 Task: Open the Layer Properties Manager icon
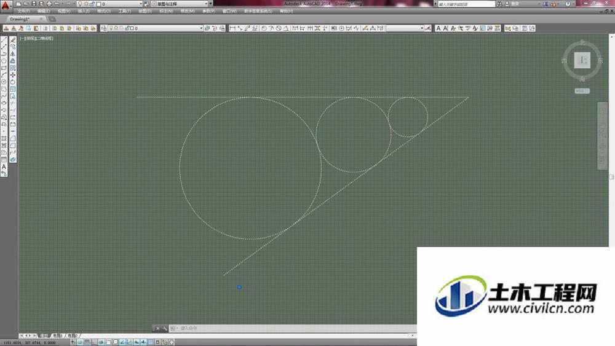pyautogui.click(x=104, y=28)
